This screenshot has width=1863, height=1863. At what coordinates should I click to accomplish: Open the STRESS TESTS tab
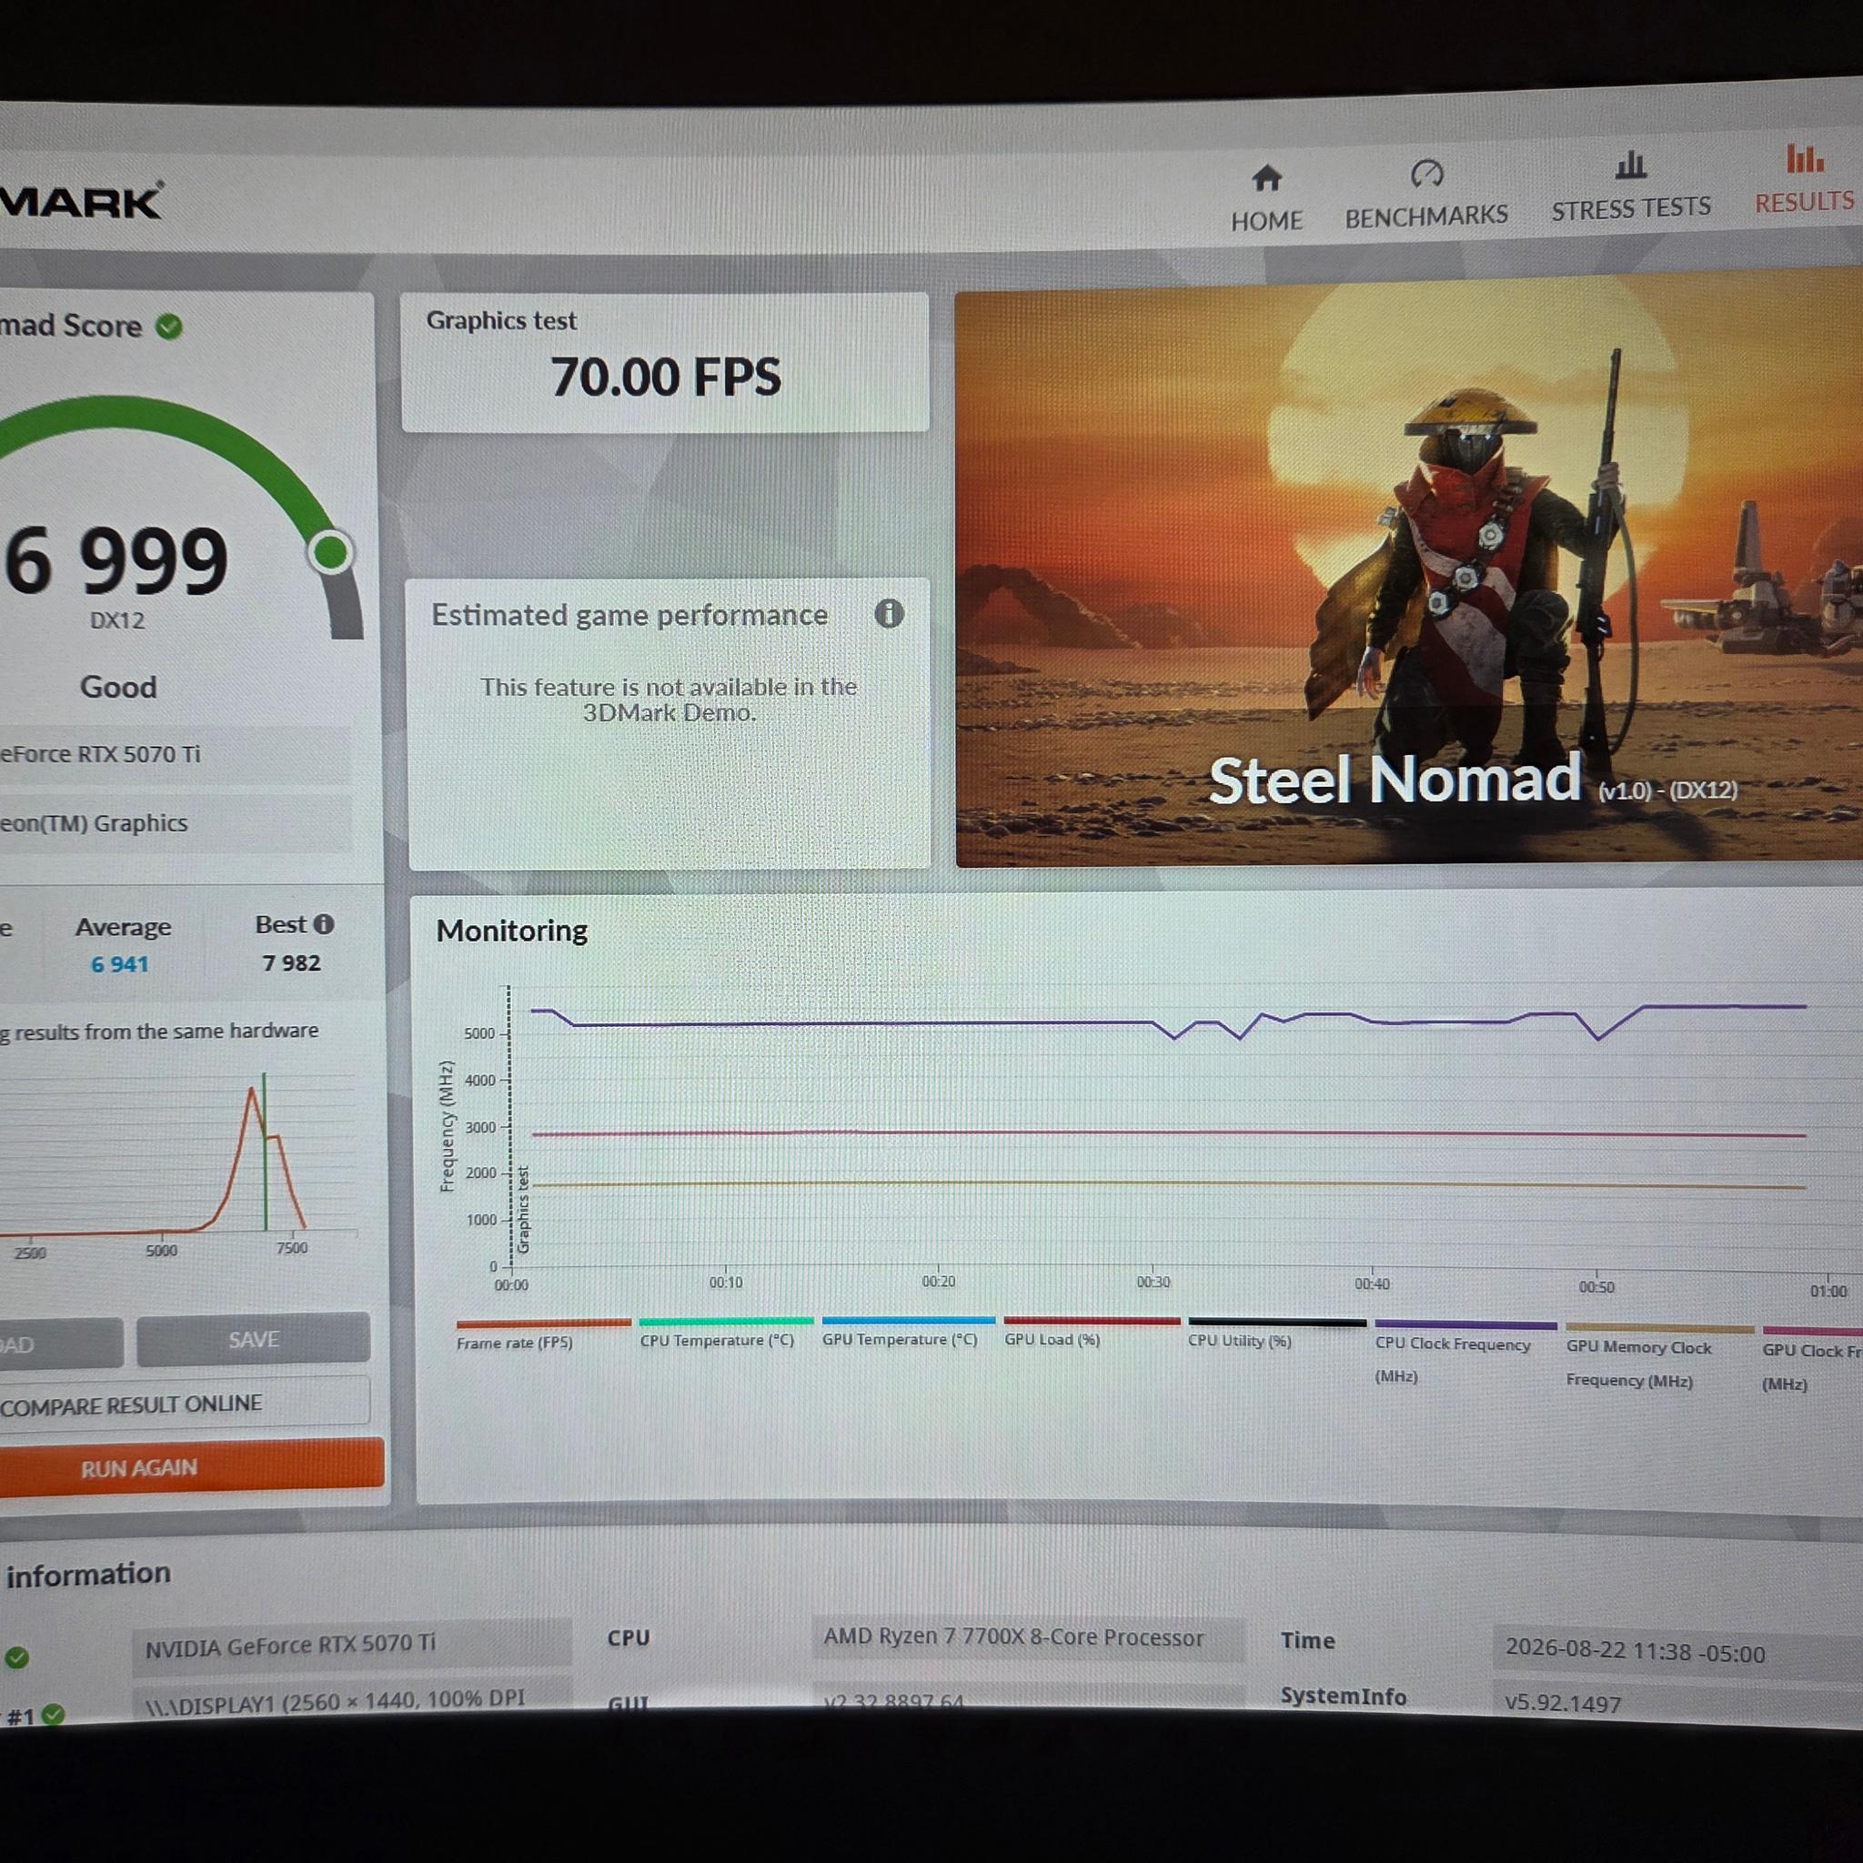tap(1631, 187)
